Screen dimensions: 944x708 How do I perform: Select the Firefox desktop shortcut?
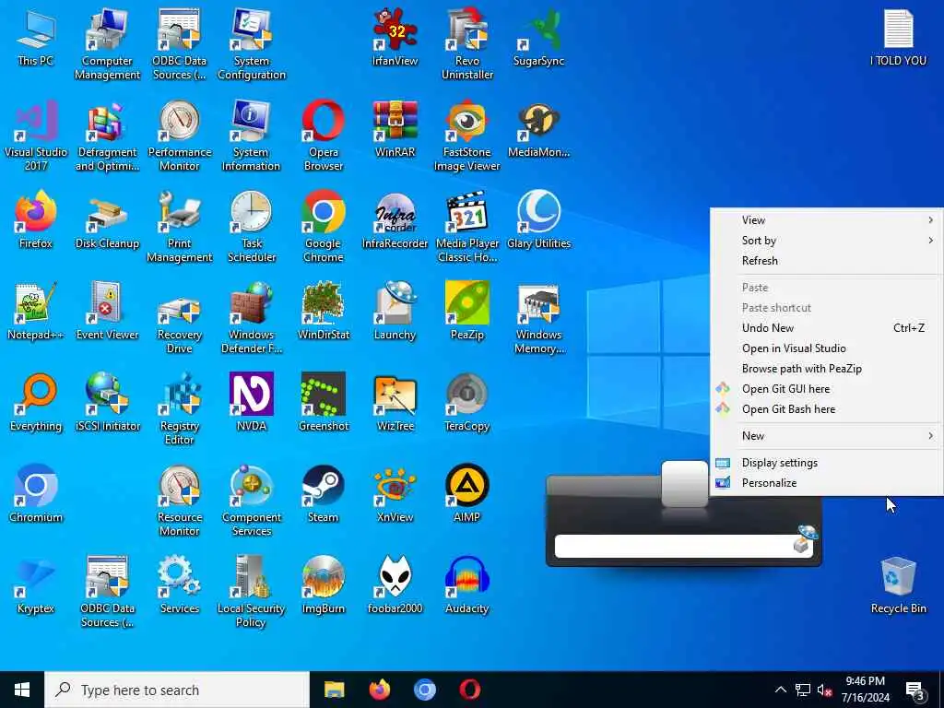(x=36, y=220)
